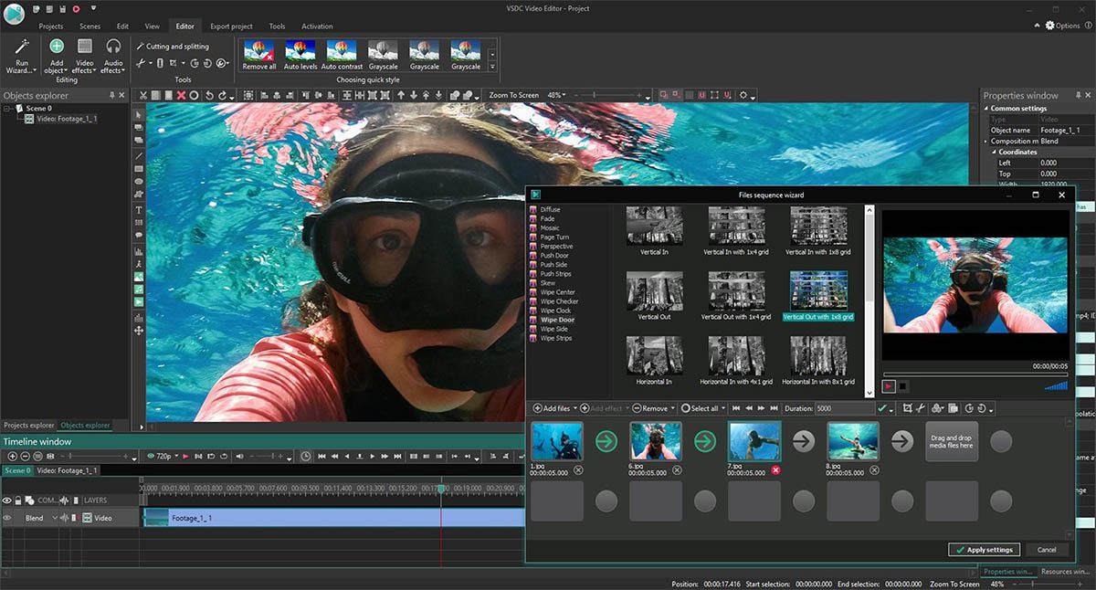Apply the Auto contrast quick style
This screenshot has height=590, width=1096.
coord(342,53)
